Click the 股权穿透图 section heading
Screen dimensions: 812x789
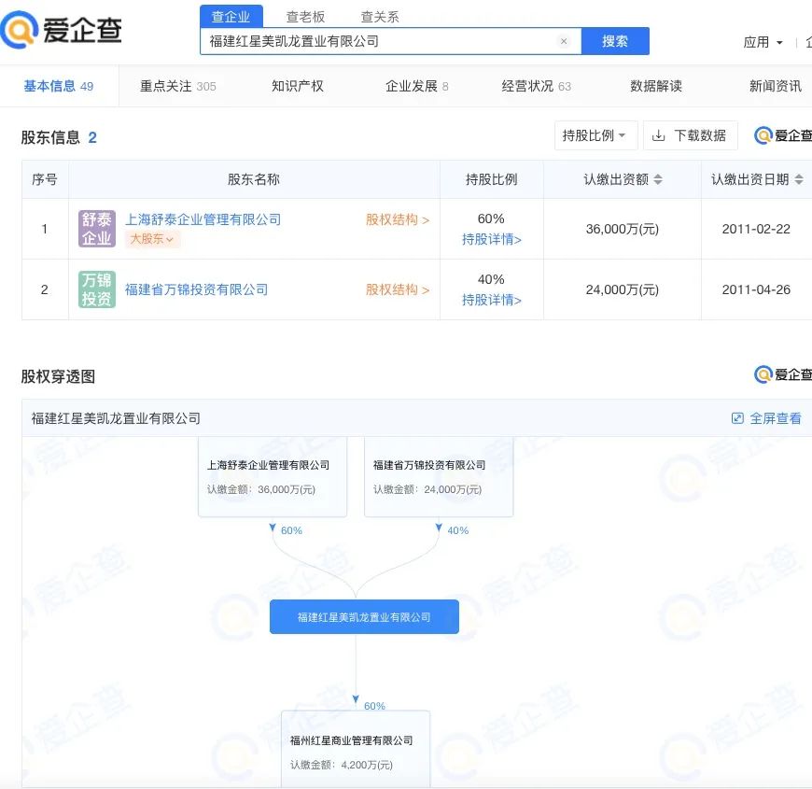(58, 376)
